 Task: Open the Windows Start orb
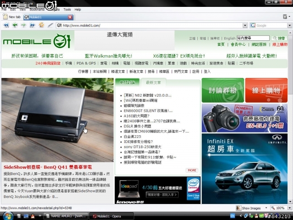click(x=8, y=216)
